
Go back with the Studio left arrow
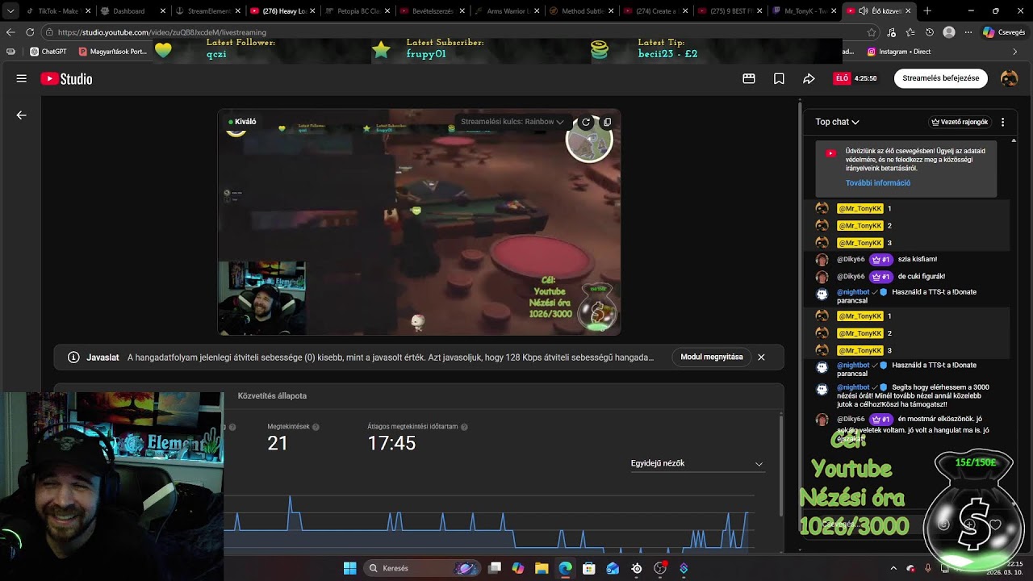22,115
